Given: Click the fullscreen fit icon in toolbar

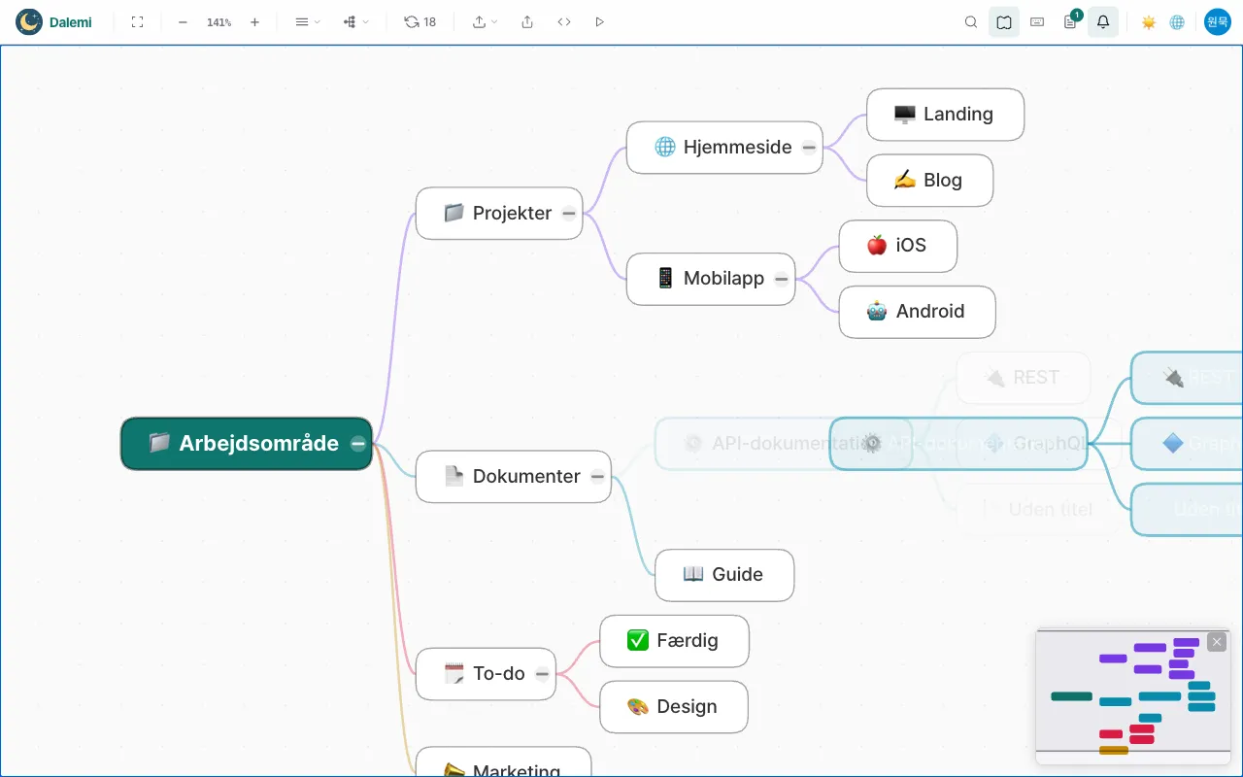Looking at the screenshot, I should tap(137, 21).
